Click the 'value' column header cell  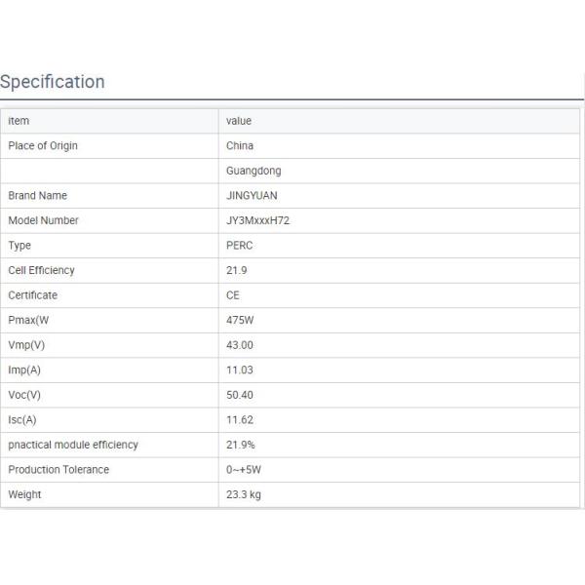[239, 121]
